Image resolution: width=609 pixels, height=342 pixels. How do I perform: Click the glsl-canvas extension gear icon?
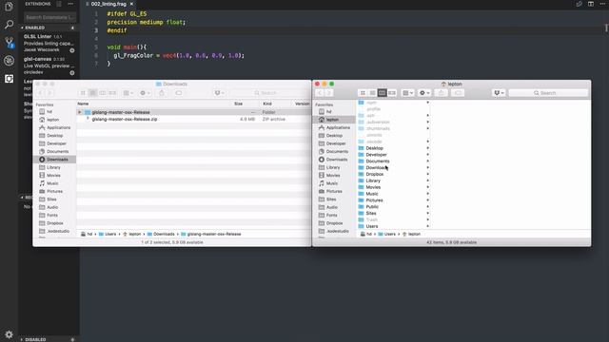tap(72, 72)
